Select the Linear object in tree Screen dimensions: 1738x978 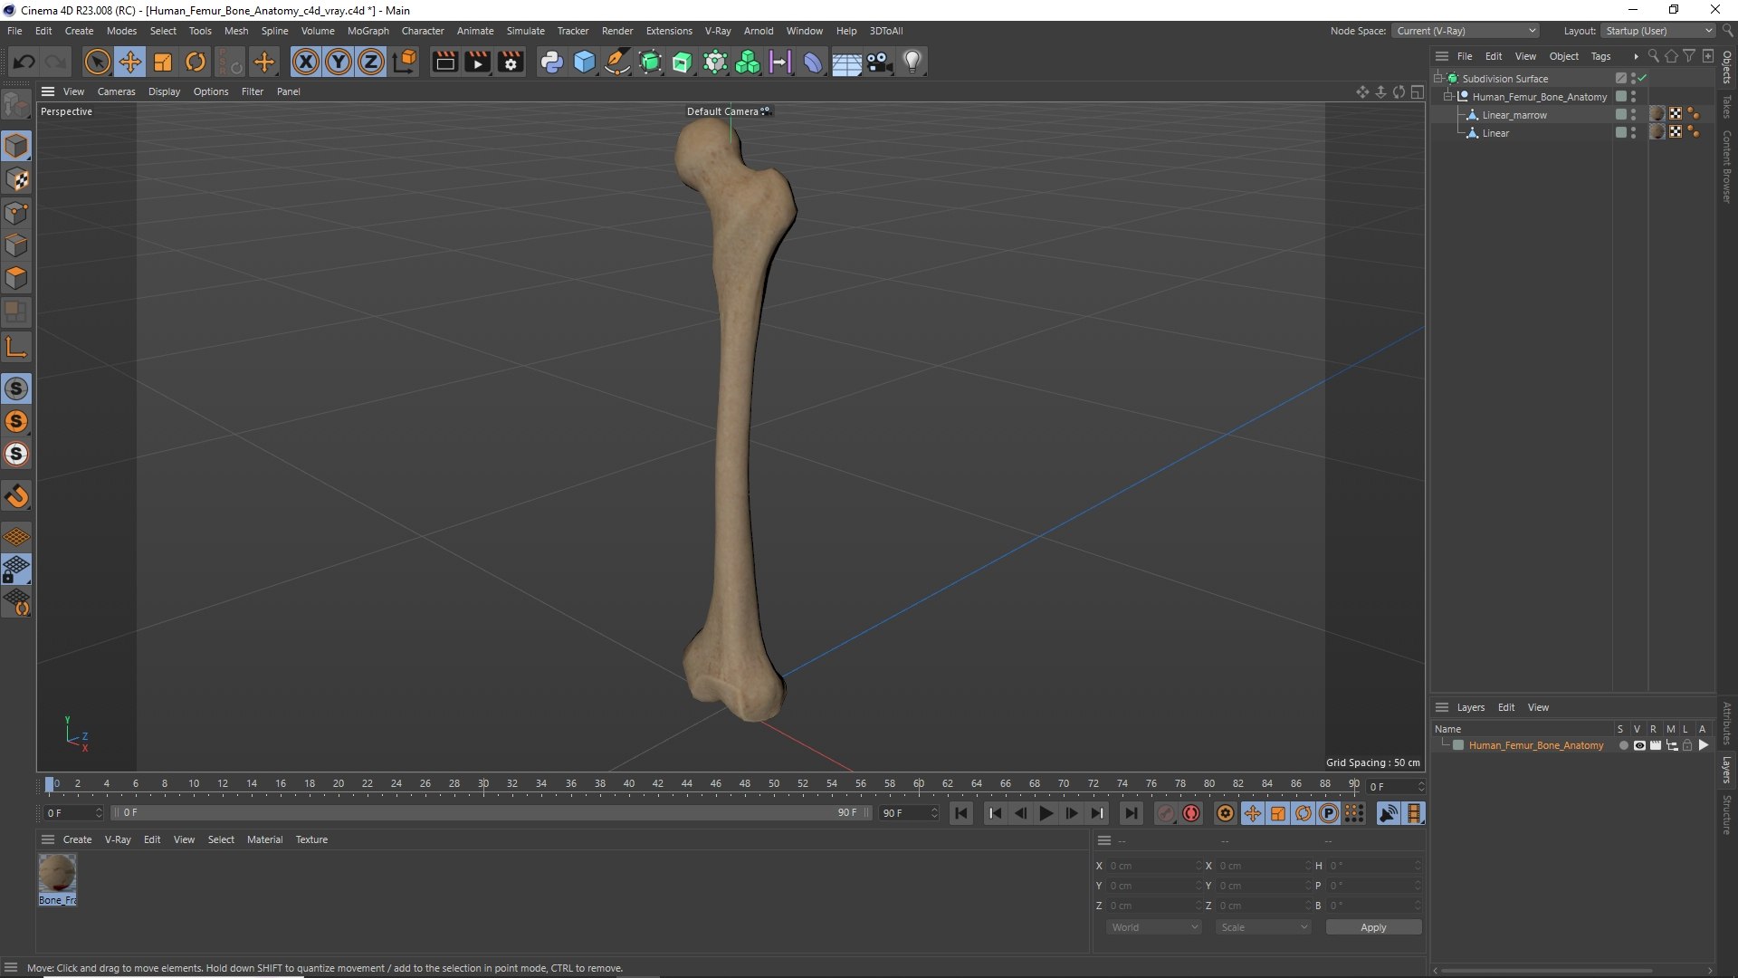pyautogui.click(x=1495, y=133)
